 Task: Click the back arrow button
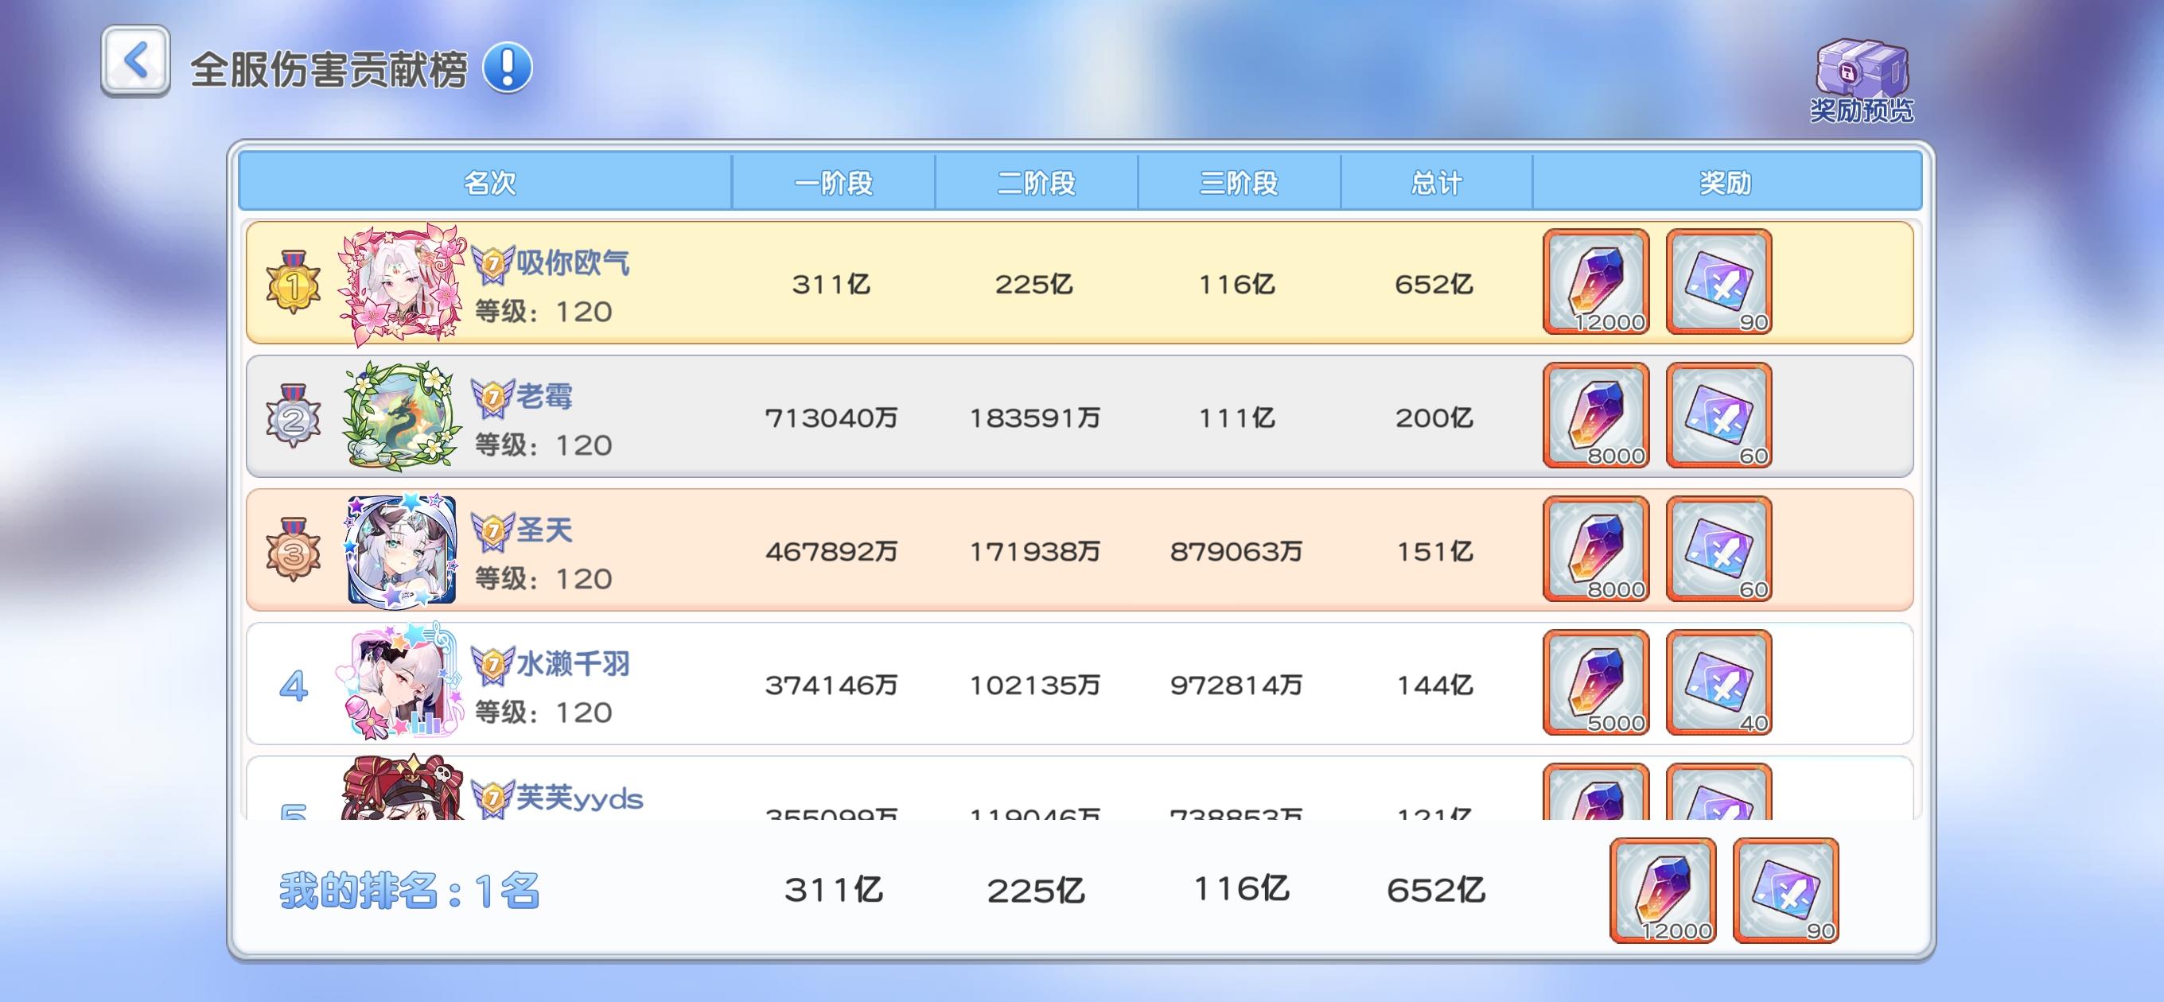point(135,61)
